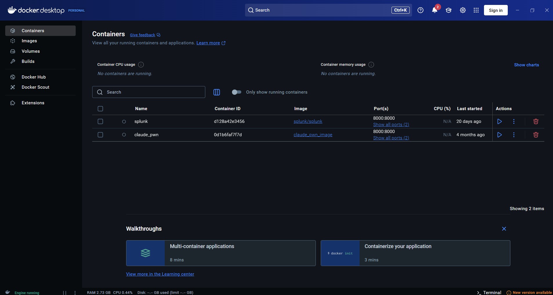553x295 pixels.
Task: Open the Settings gear icon
Action: pyautogui.click(x=463, y=10)
